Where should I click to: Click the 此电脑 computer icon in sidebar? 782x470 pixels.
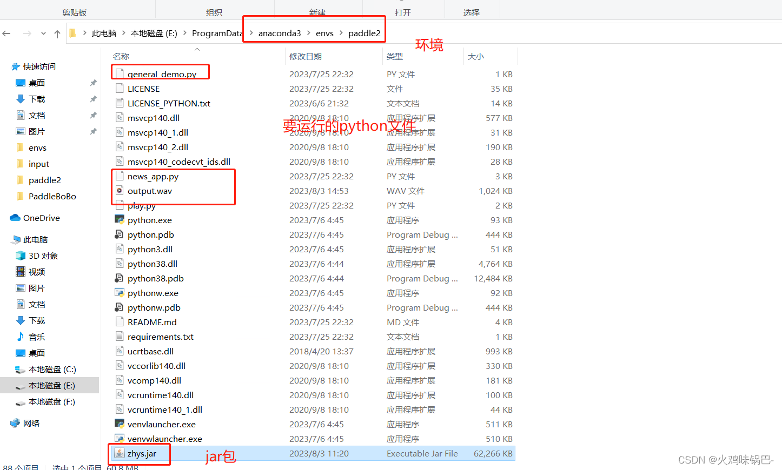click(16, 239)
